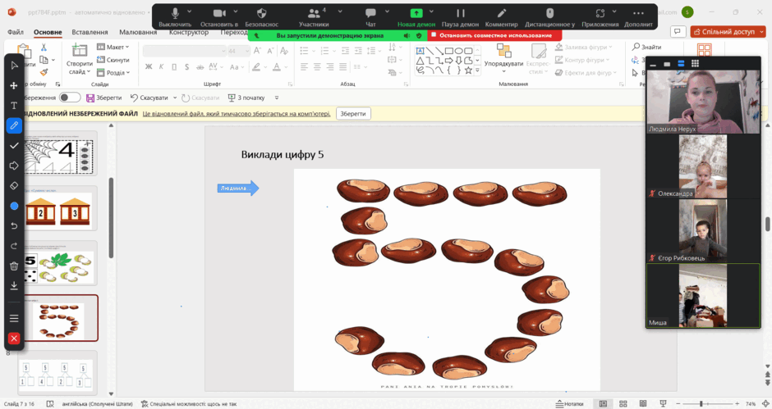Expand chat options arrow in Zoom bar
Image resolution: width=772 pixels, height=409 pixels.
coord(387,11)
